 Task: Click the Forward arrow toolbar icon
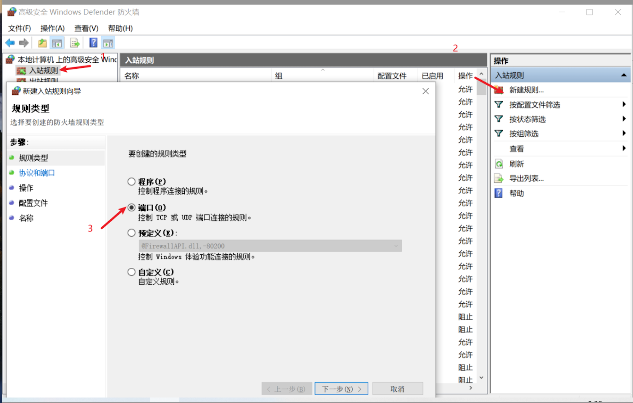pos(24,43)
